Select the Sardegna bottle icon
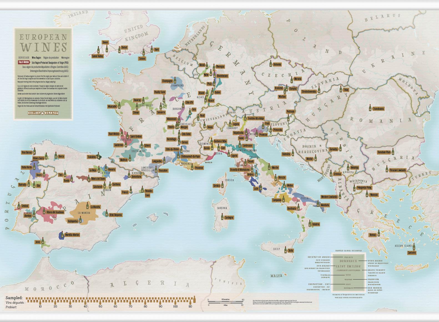Screen dimensions: 439x322 point(222,217)
